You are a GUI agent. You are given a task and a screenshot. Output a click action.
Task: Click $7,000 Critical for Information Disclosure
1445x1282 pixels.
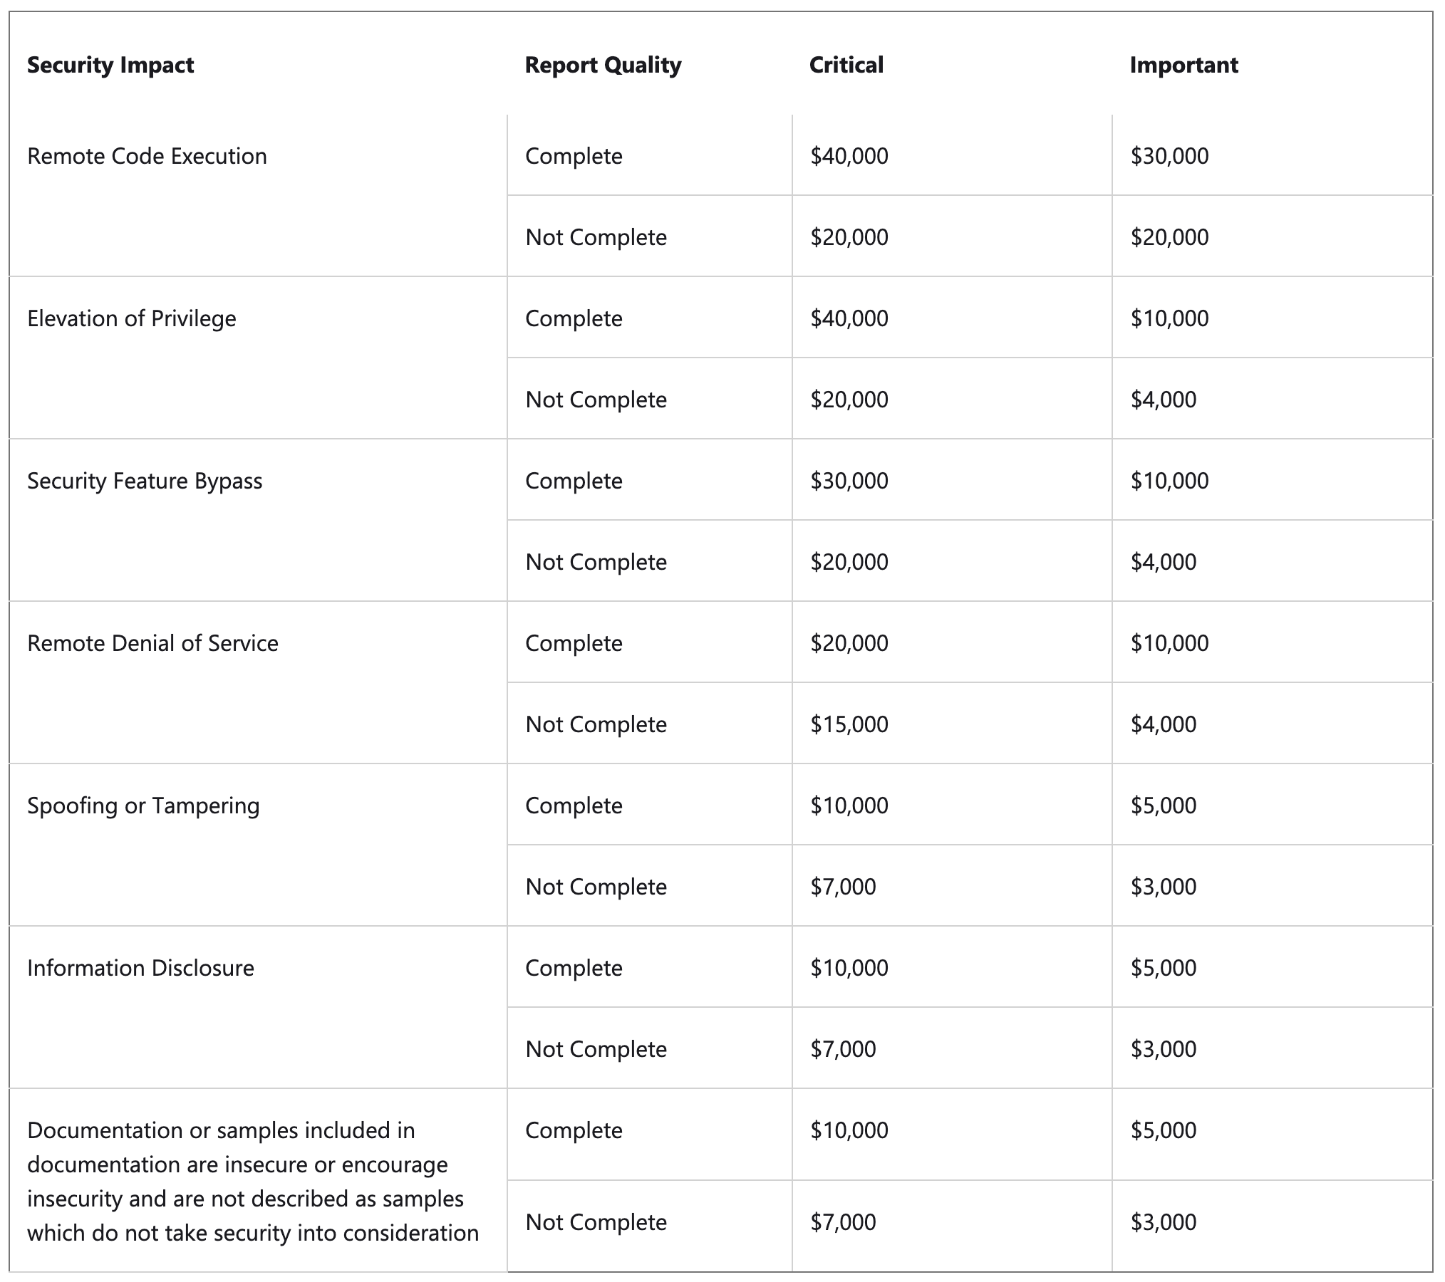843,1049
